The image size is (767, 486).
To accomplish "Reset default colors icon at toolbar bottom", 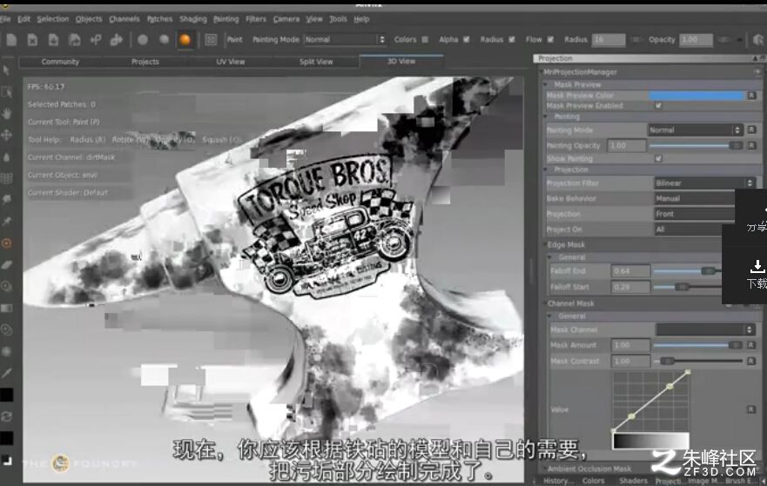I will tap(6, 460).
